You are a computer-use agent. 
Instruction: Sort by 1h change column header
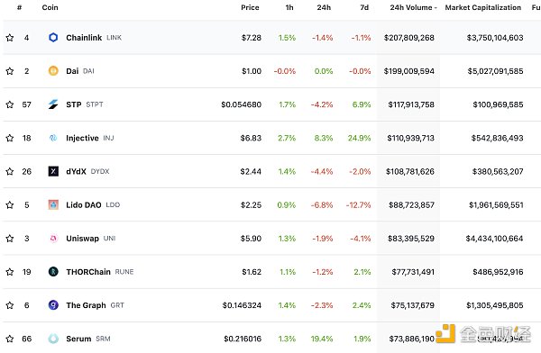(289, 7)
